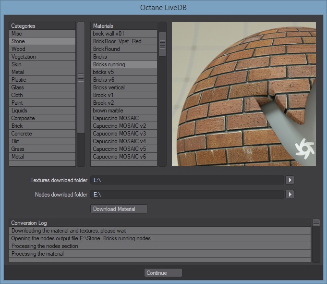Click the Conversion Log scrollbar handle
327x284 pixels.
pos(316,223)
